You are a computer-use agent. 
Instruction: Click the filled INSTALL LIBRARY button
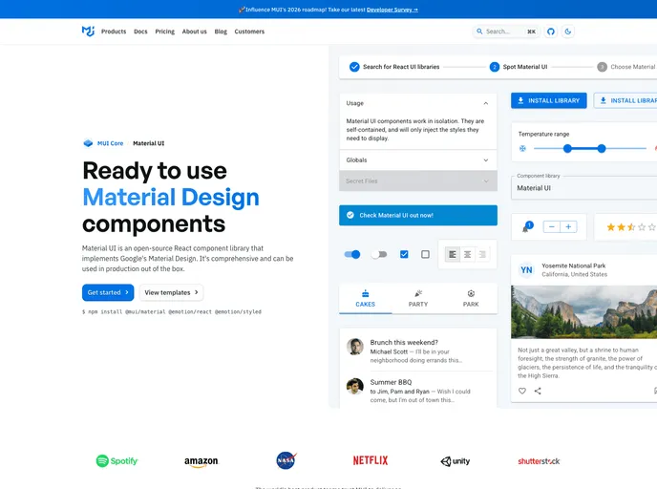pos(549,100)
